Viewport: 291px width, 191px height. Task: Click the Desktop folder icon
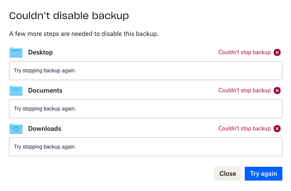16,52
